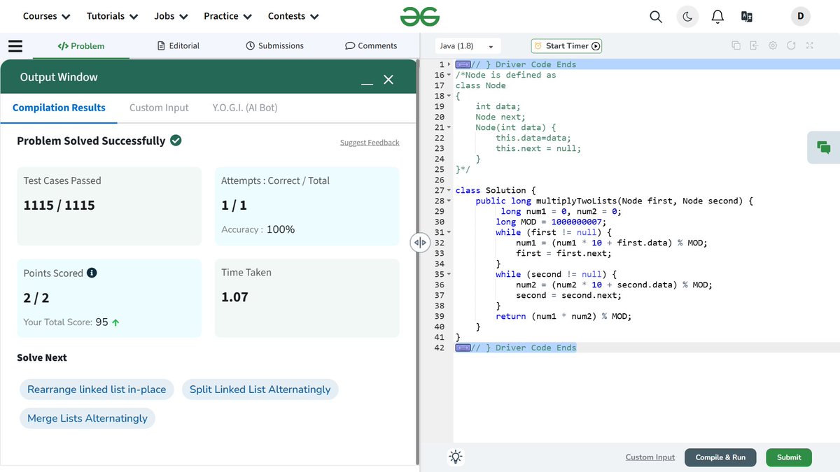The height and width of the screenshot is (472, 840).
Task: Collapse first while loop fold at line 31
Action: click(x=449, y=232)
